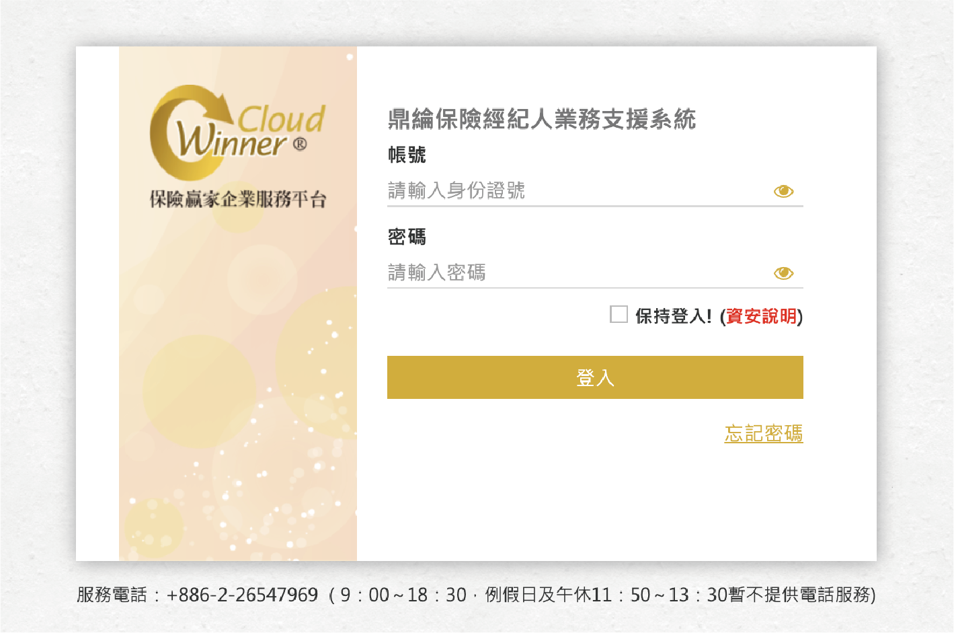This screenshot has height=633, width=954.
Task: Toggle the eye icon in the 帳號 field
Action: click(783, 192)
